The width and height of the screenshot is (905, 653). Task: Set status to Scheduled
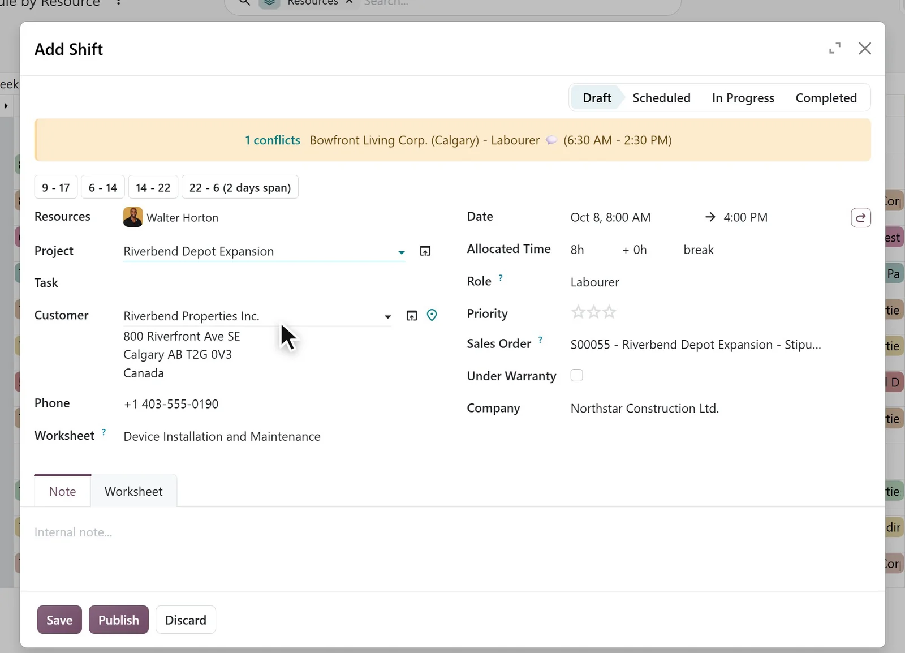(661, 98)
